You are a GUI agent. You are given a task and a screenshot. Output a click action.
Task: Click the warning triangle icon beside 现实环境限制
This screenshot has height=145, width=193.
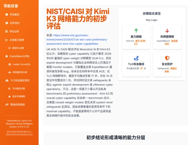click(10, 96)
